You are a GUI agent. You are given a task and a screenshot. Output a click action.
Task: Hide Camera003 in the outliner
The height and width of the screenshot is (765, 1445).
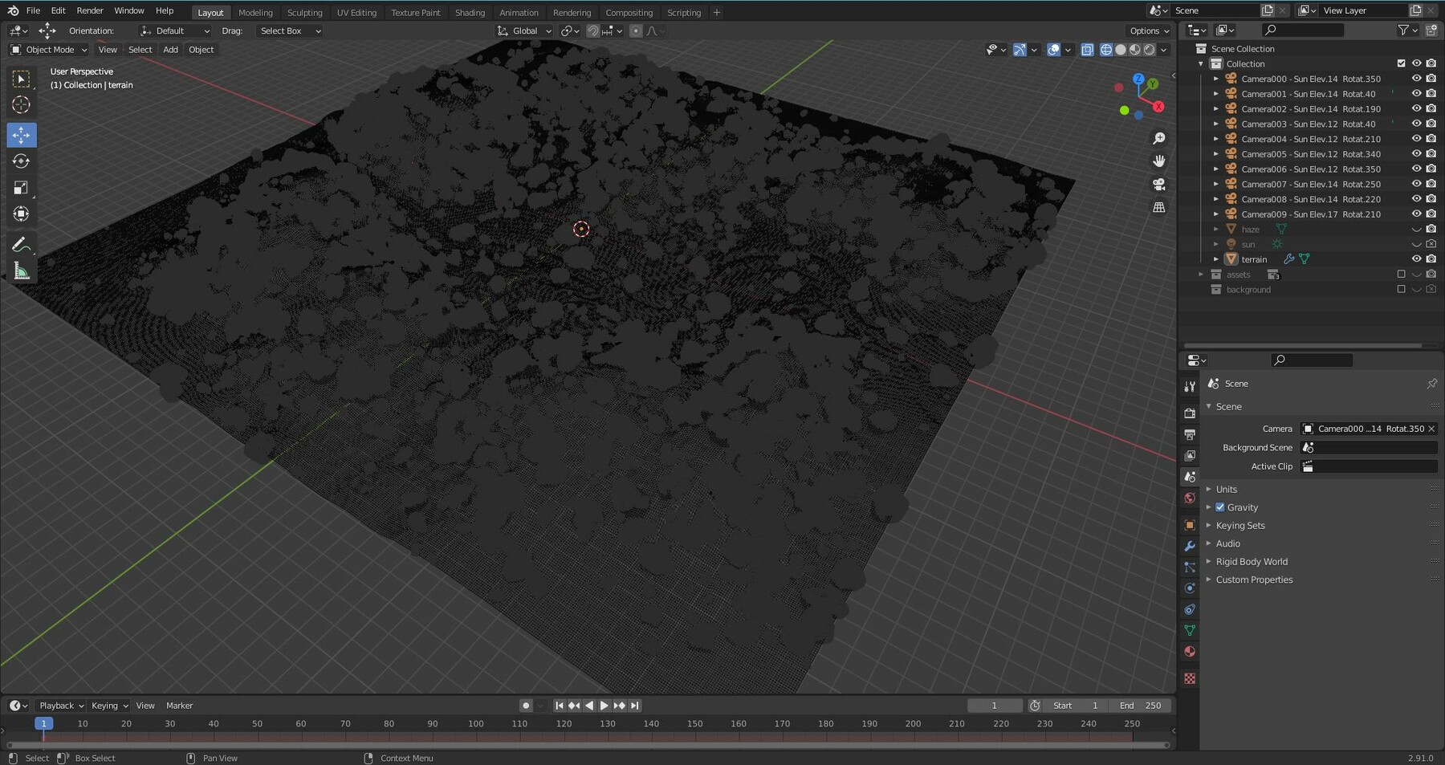[x=1417, y=124]
